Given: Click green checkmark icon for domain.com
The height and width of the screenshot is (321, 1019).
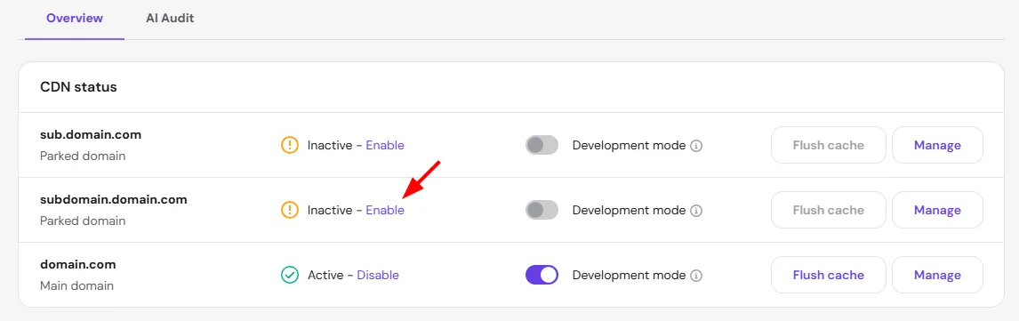Looking at the screenshot, I should click(x=289, y=275).
